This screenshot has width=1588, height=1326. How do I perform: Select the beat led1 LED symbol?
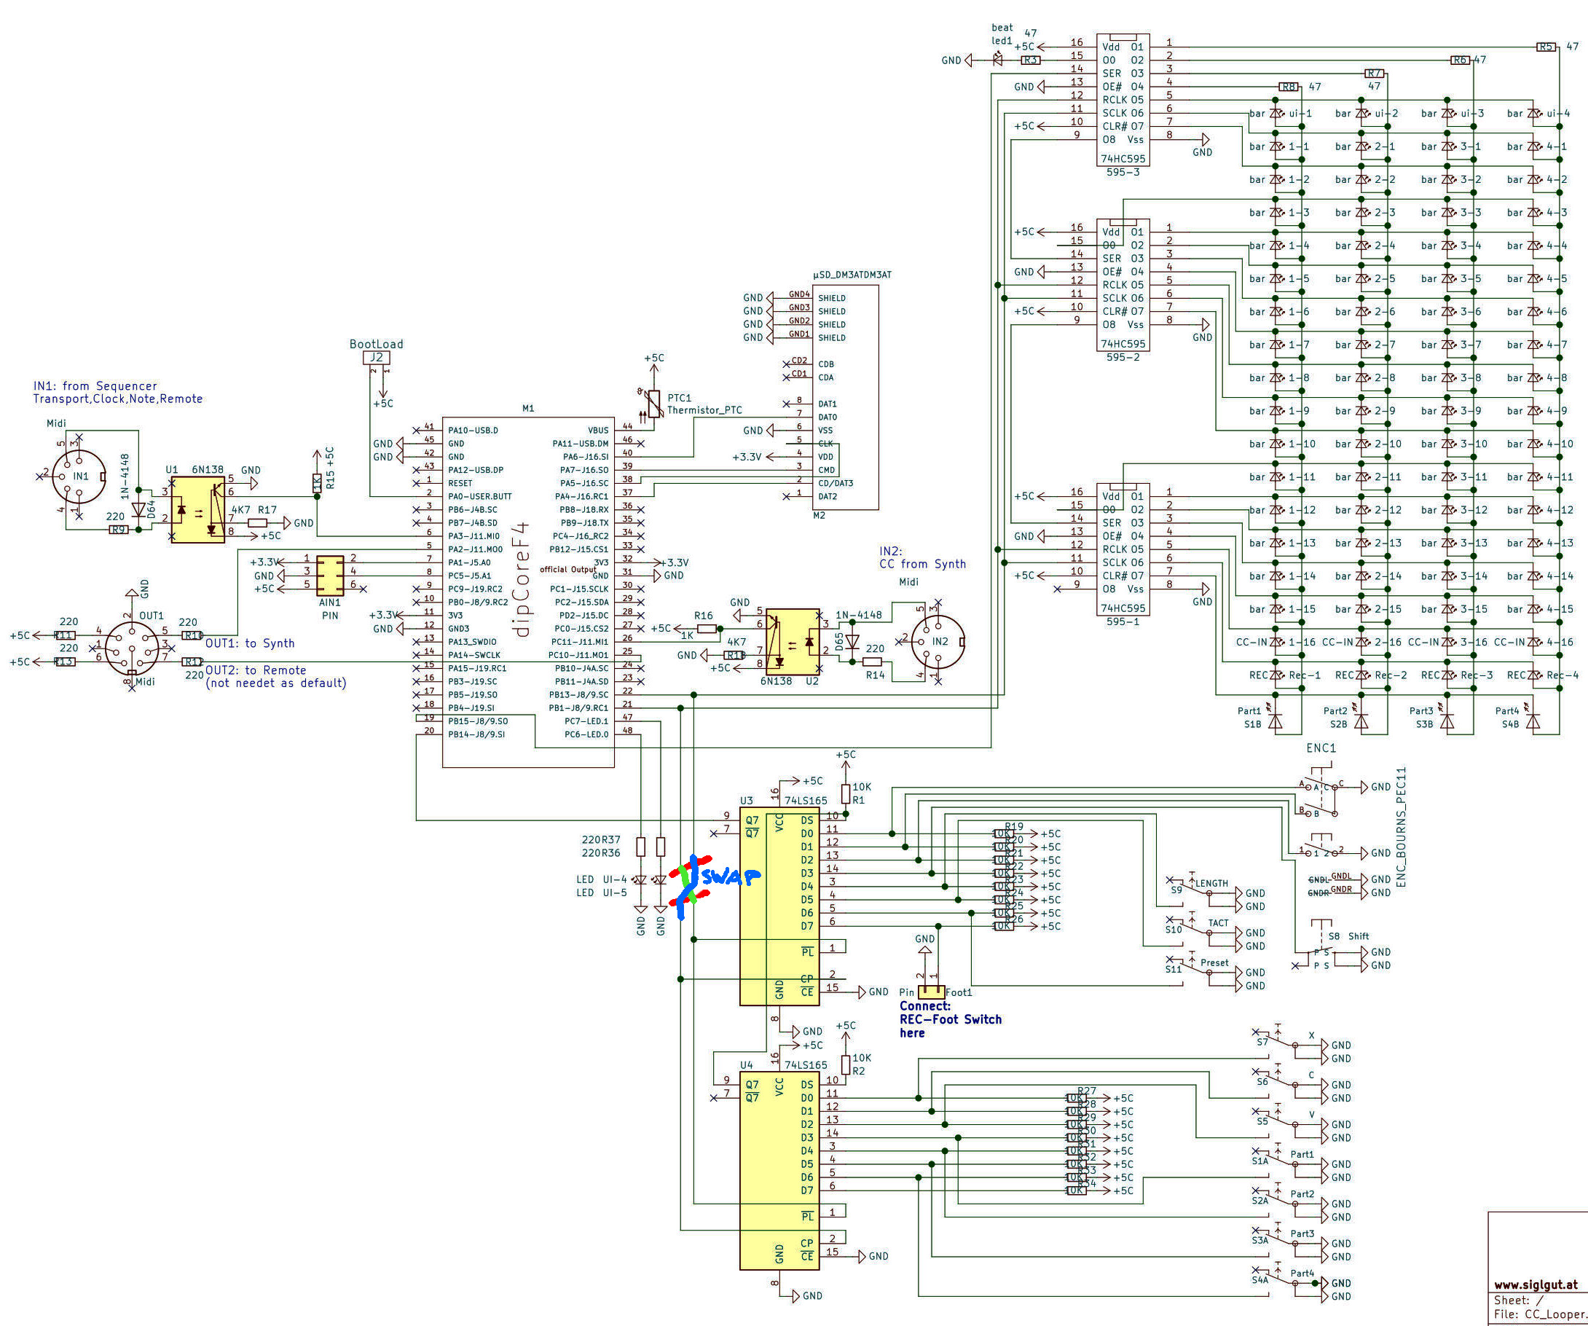[997, 60]
